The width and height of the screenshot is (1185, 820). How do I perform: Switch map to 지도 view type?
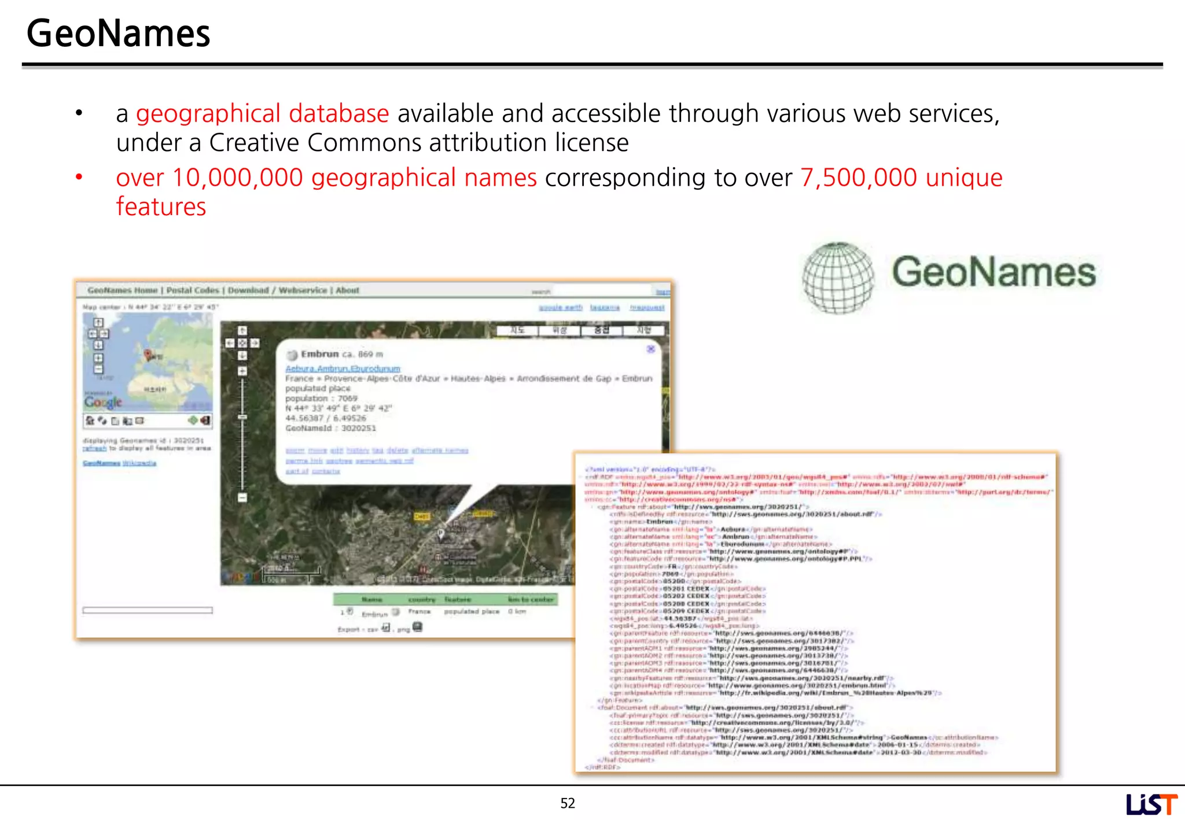point(517,330)
